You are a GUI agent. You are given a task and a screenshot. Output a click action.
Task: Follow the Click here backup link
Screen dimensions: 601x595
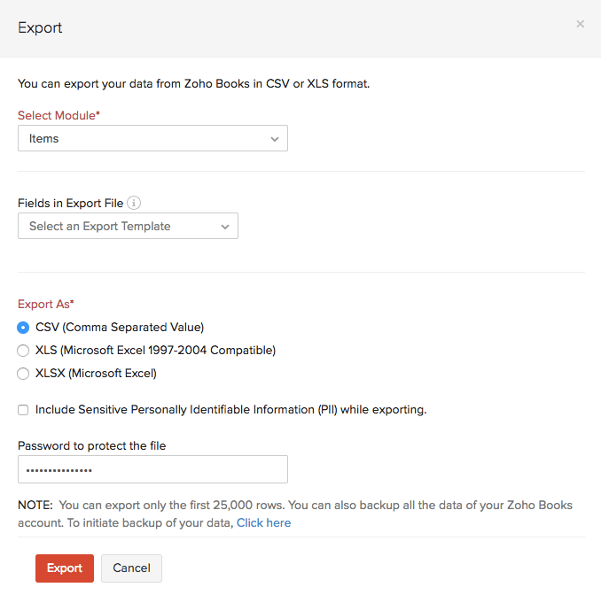pos(263,522)
